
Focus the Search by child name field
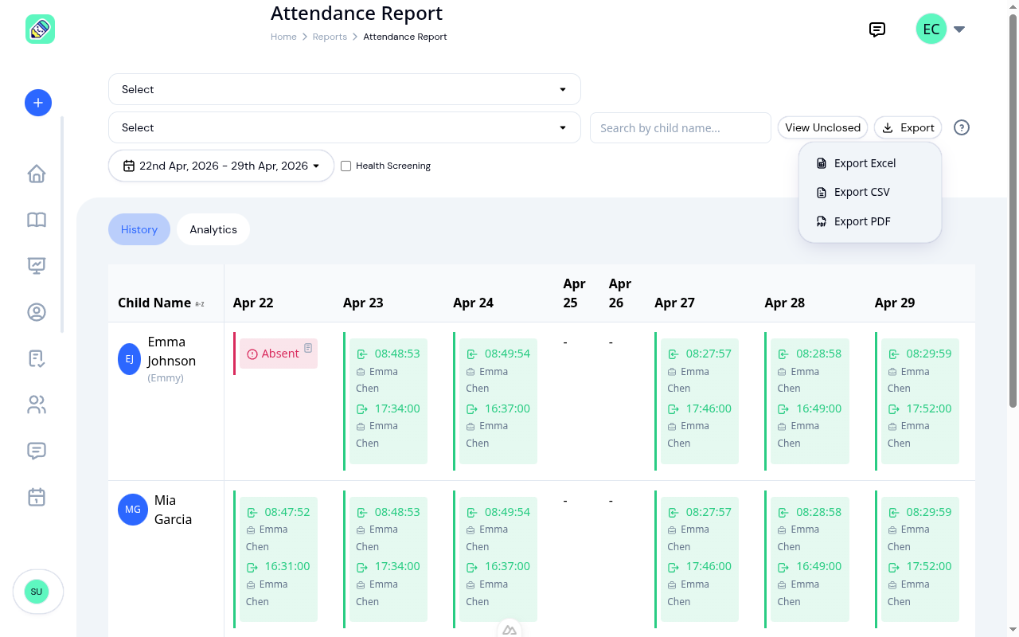tap(681, 127)
